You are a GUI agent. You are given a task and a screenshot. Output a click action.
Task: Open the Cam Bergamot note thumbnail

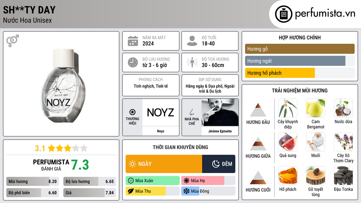(x=316, y=108)
